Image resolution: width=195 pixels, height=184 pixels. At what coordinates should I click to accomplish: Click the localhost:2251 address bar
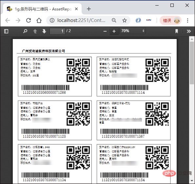click(x=81, y=20)
